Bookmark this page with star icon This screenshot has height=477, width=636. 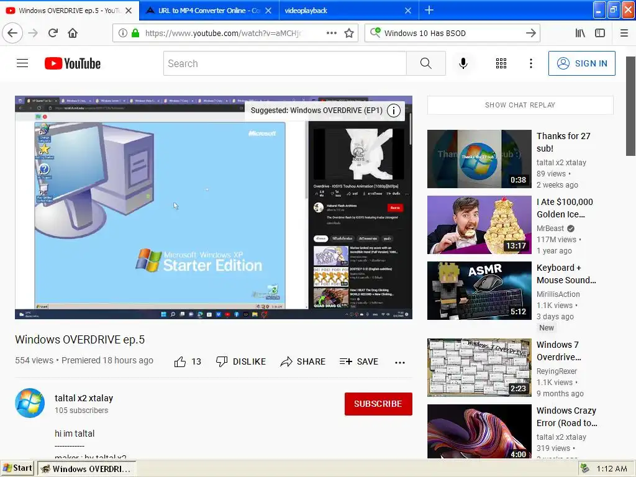[349, 34]
